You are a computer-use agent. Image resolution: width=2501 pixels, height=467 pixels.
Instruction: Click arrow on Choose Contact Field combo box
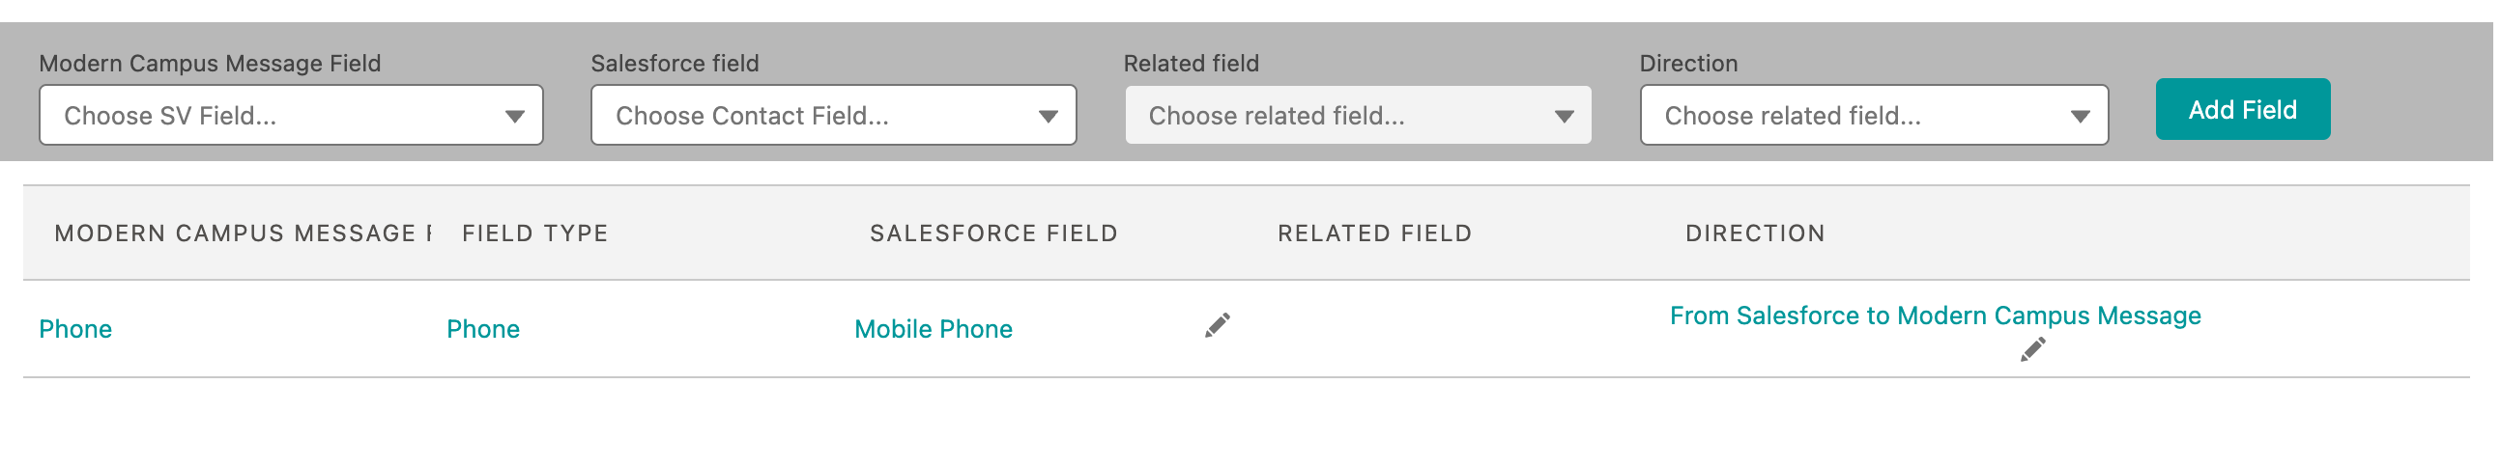click(1049, 116)
